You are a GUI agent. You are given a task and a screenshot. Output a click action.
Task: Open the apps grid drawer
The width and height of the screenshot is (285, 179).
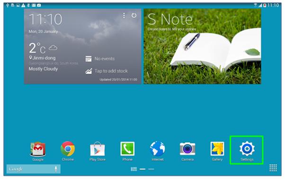pyautogui.click(x=273, y=168)
